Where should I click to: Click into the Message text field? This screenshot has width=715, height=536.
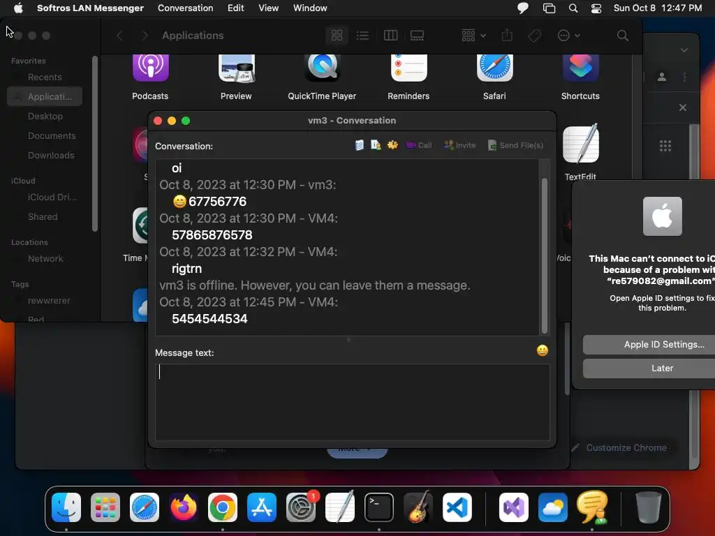tap(352, 402)
